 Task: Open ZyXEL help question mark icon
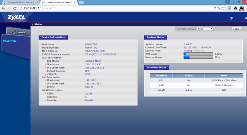pos(231,18)
